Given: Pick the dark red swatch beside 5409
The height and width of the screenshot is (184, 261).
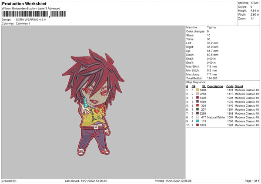Looking at the screenshot, I should pyautogui.click(x=197, y=98).
